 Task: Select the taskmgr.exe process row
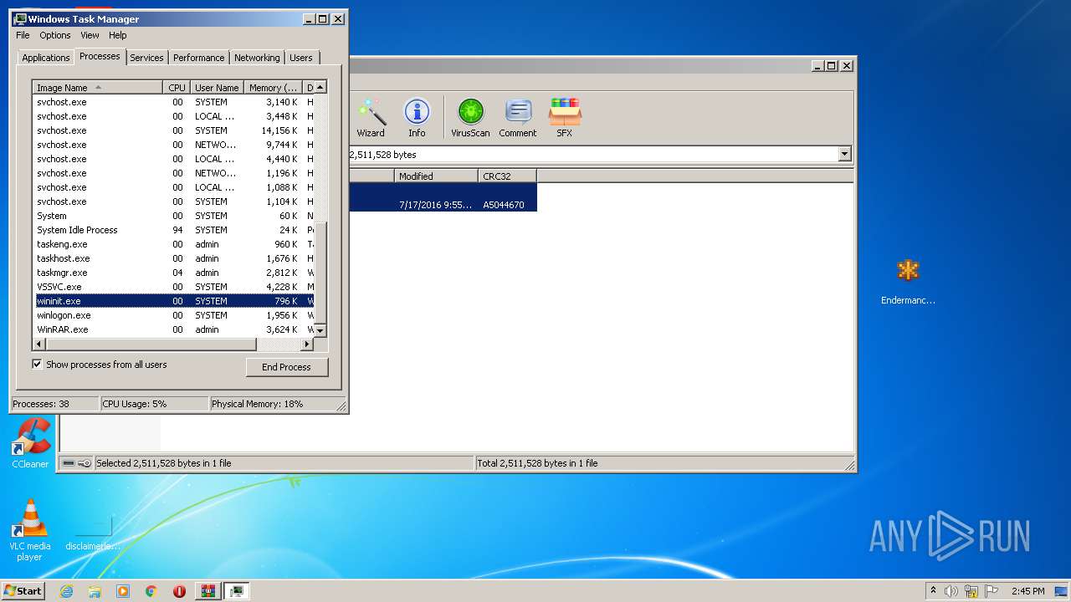pos(173,273)
